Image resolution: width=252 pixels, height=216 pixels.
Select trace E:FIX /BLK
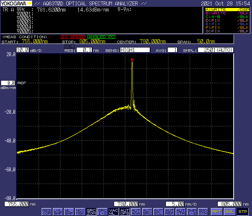pyautogui.click(x=227, y=24)
